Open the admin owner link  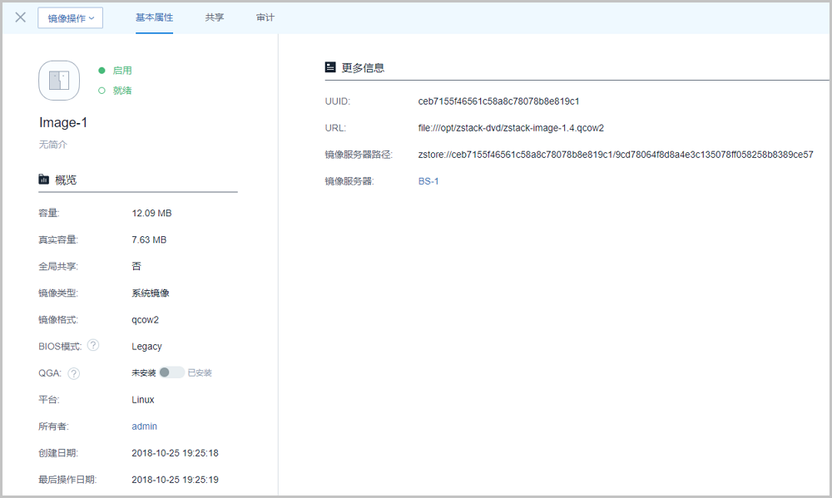point(144,427)
